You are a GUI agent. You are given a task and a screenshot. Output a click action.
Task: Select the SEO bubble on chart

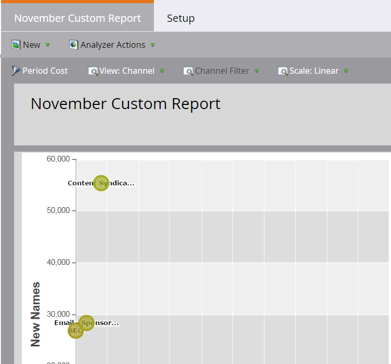point(75,330)
